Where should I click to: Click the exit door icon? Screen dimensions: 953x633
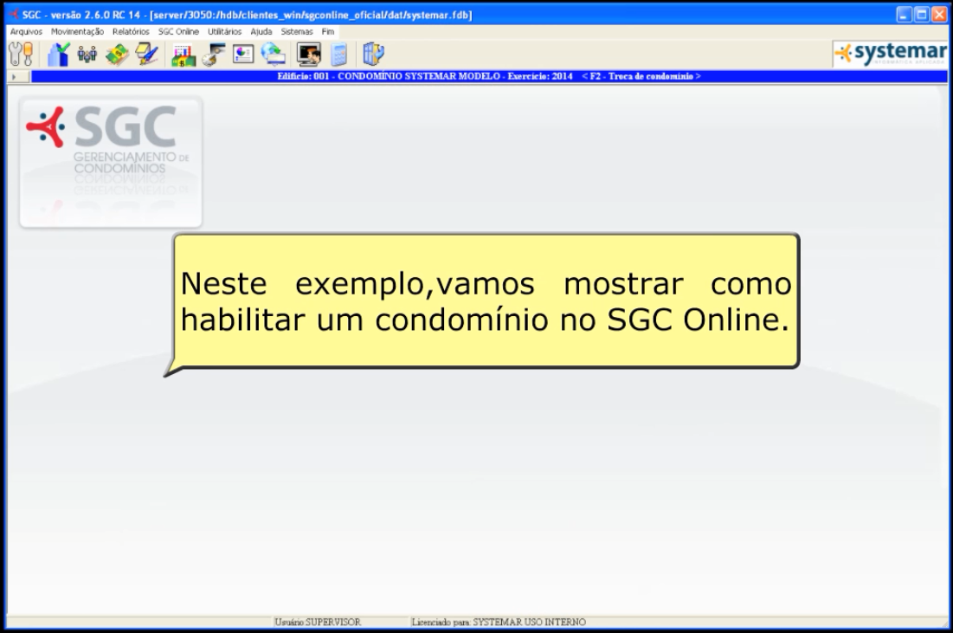(373, 55)
